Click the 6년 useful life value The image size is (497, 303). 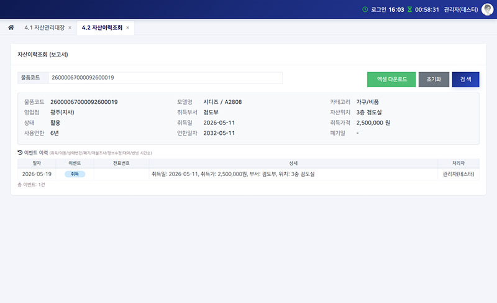pyautogui.click(x=55, y=133)
